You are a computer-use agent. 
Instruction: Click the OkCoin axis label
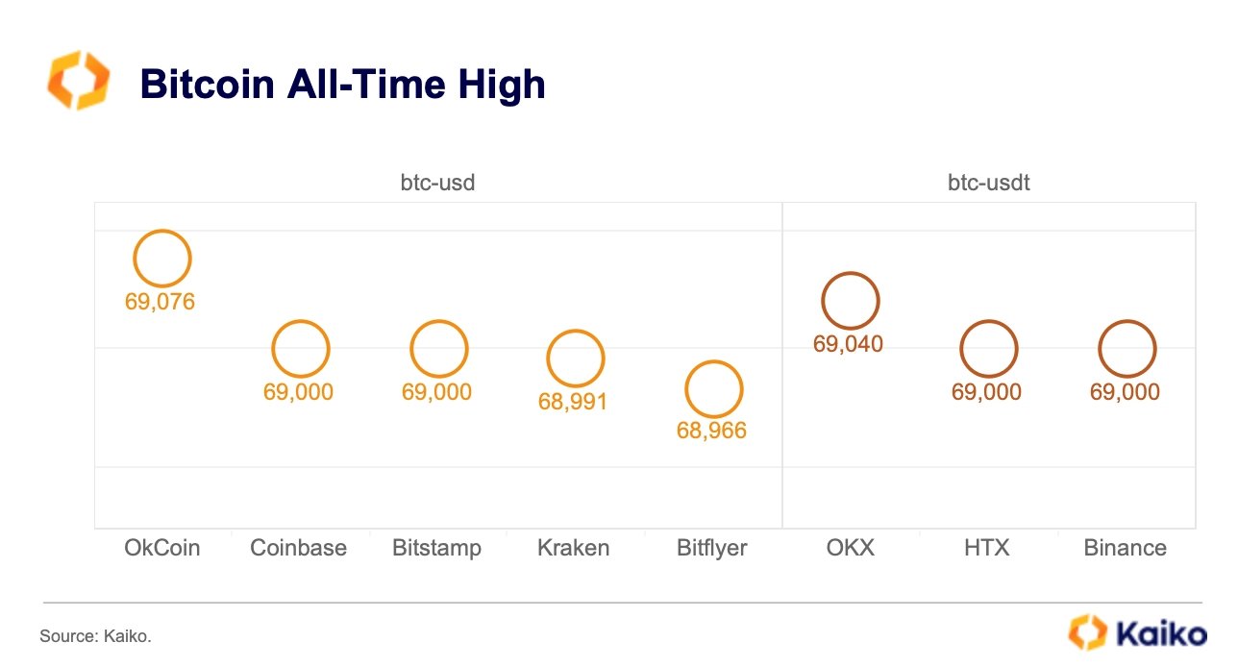click(x=162, y=548)
